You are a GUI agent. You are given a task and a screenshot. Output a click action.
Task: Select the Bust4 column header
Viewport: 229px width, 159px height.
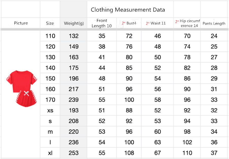[x=129, y=23]
